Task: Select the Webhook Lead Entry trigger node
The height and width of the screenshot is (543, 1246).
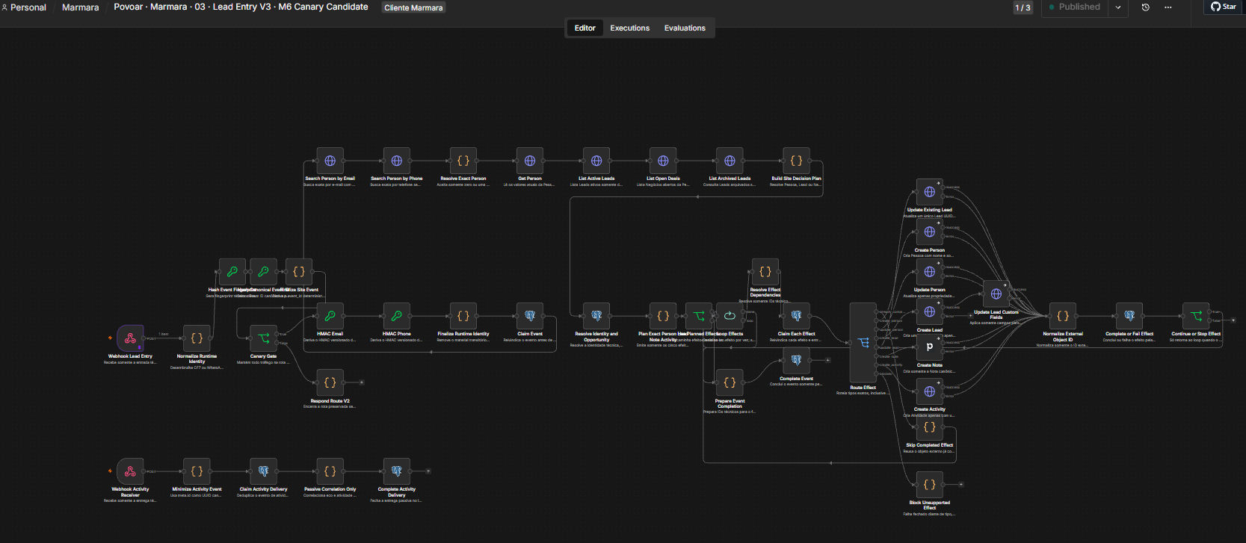Action: click(130, 338)
